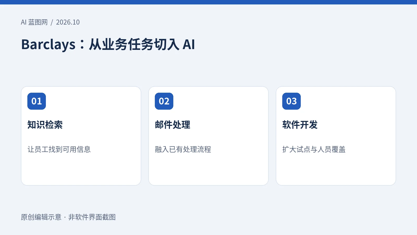The image size is (417, 235).
Task: Click the description 扩大试点与人员覆盖
Action: pos(314,149)
